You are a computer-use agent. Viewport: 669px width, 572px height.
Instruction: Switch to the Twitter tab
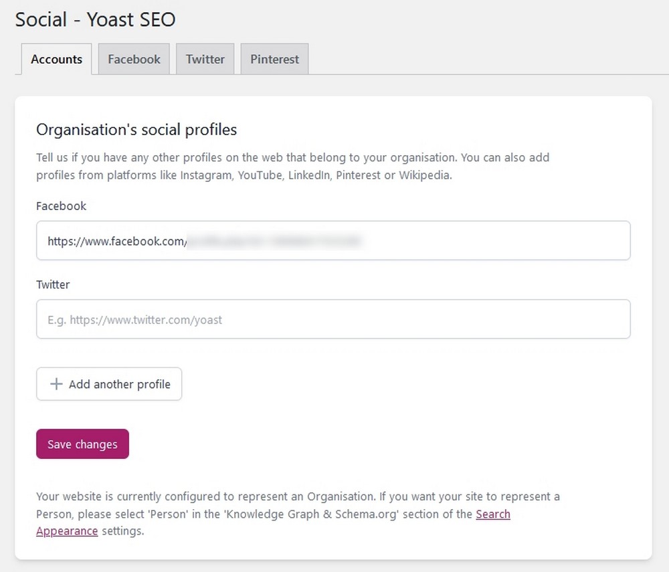pos(205,59)
